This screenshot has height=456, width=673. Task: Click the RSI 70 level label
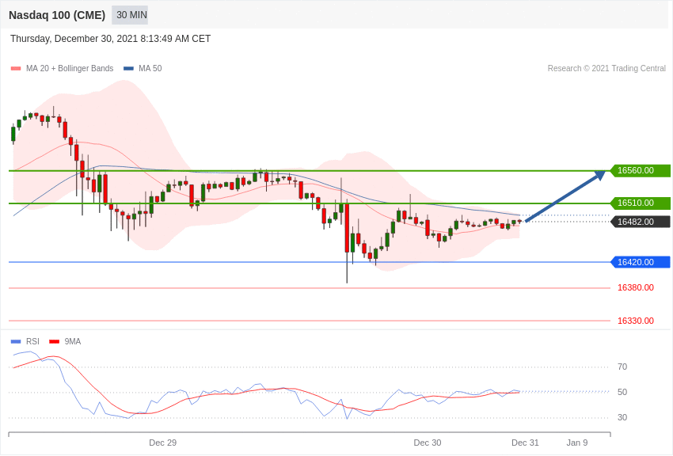(622, 367)
